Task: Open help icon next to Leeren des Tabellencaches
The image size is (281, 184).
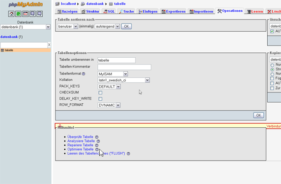Action: tap(128, 154)
